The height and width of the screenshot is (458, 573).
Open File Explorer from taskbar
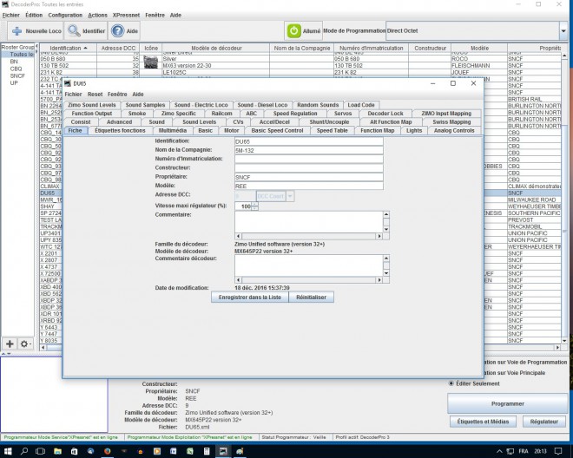pos(57,451)
